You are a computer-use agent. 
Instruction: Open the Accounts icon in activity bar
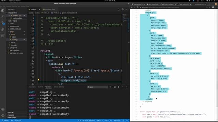tap(3, 109)
